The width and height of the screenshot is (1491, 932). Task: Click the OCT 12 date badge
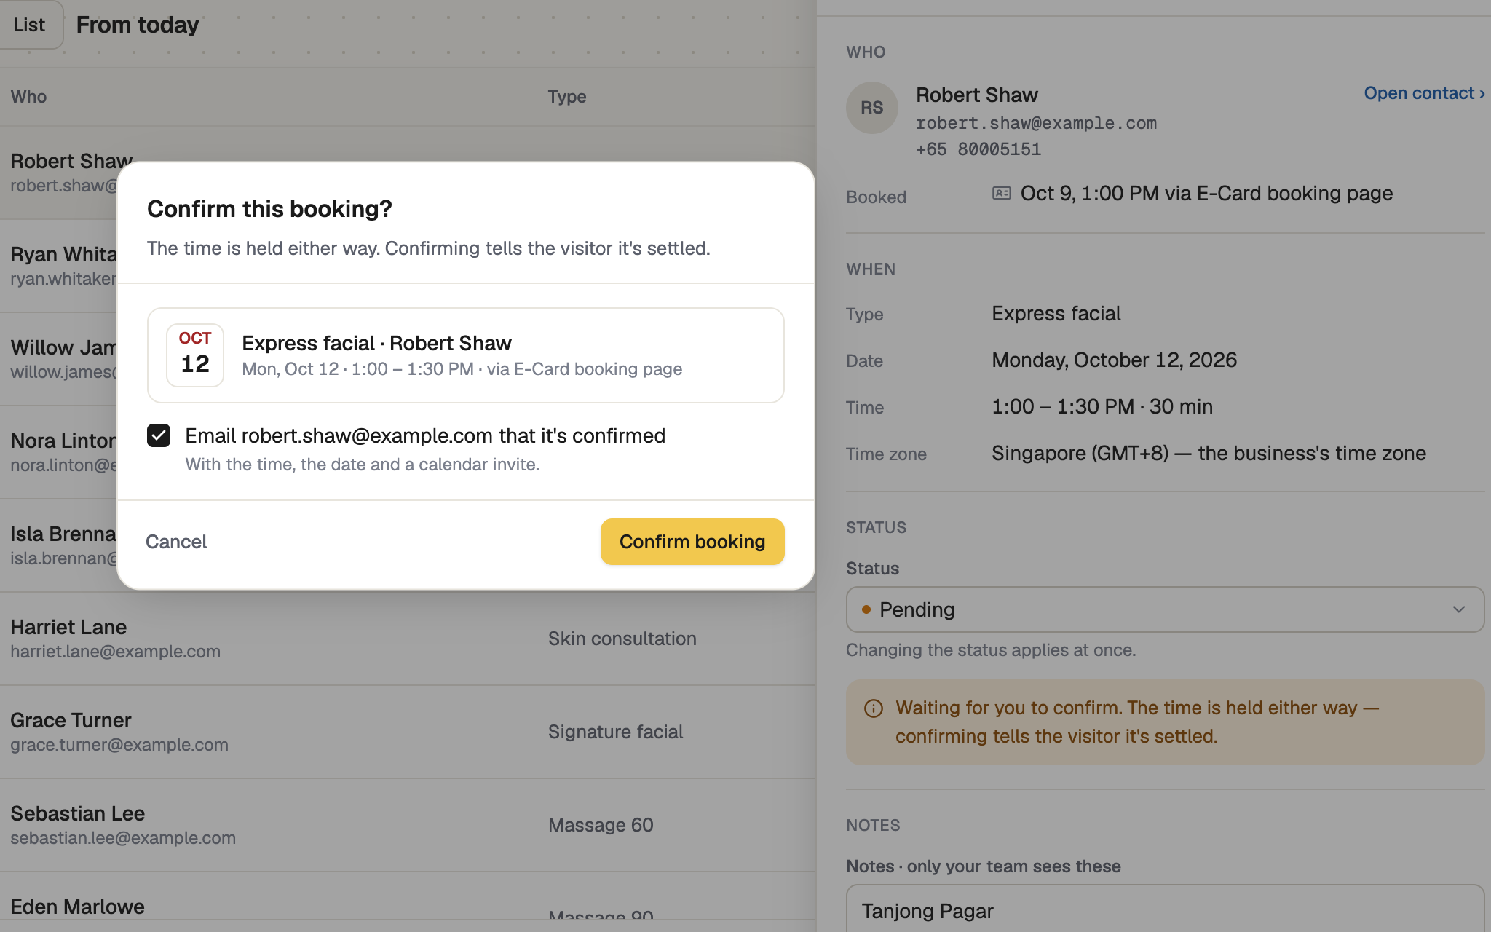[195, 355]
